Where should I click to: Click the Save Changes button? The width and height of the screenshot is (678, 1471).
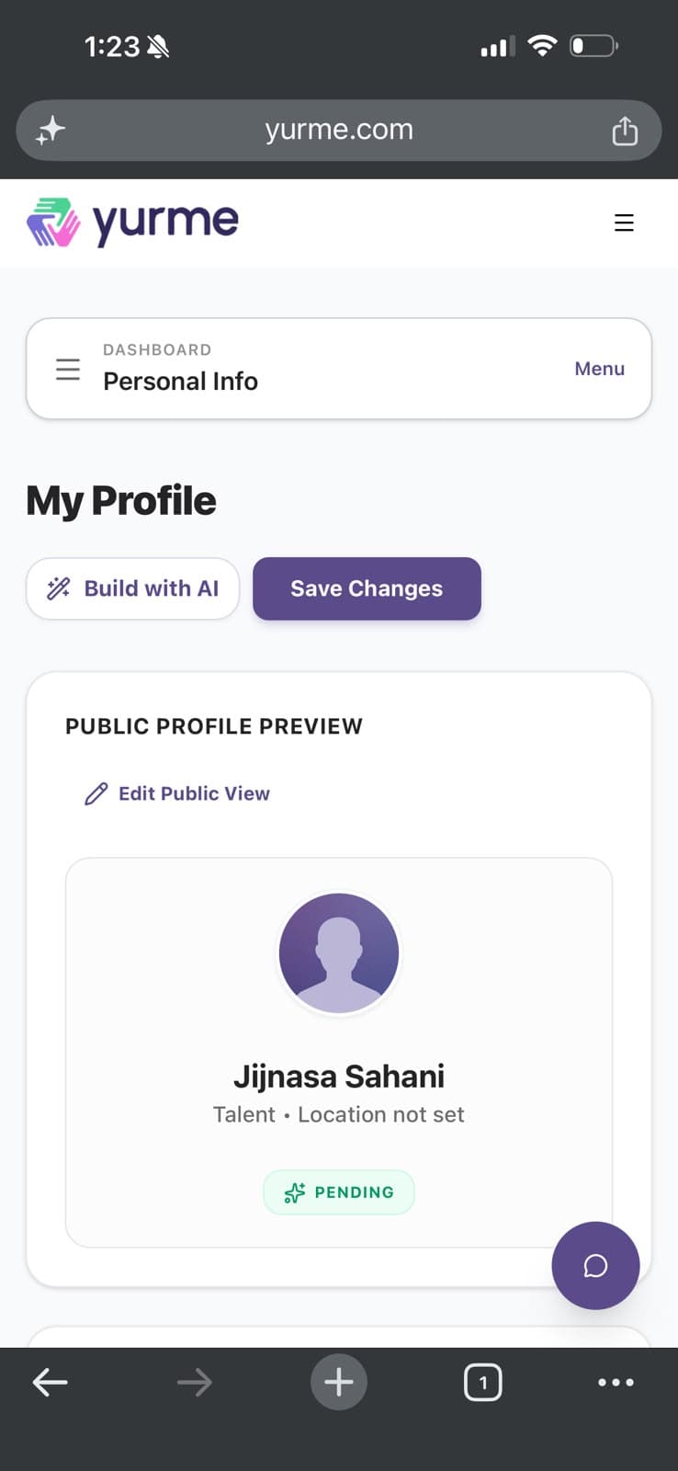click(x=367, y=588)
